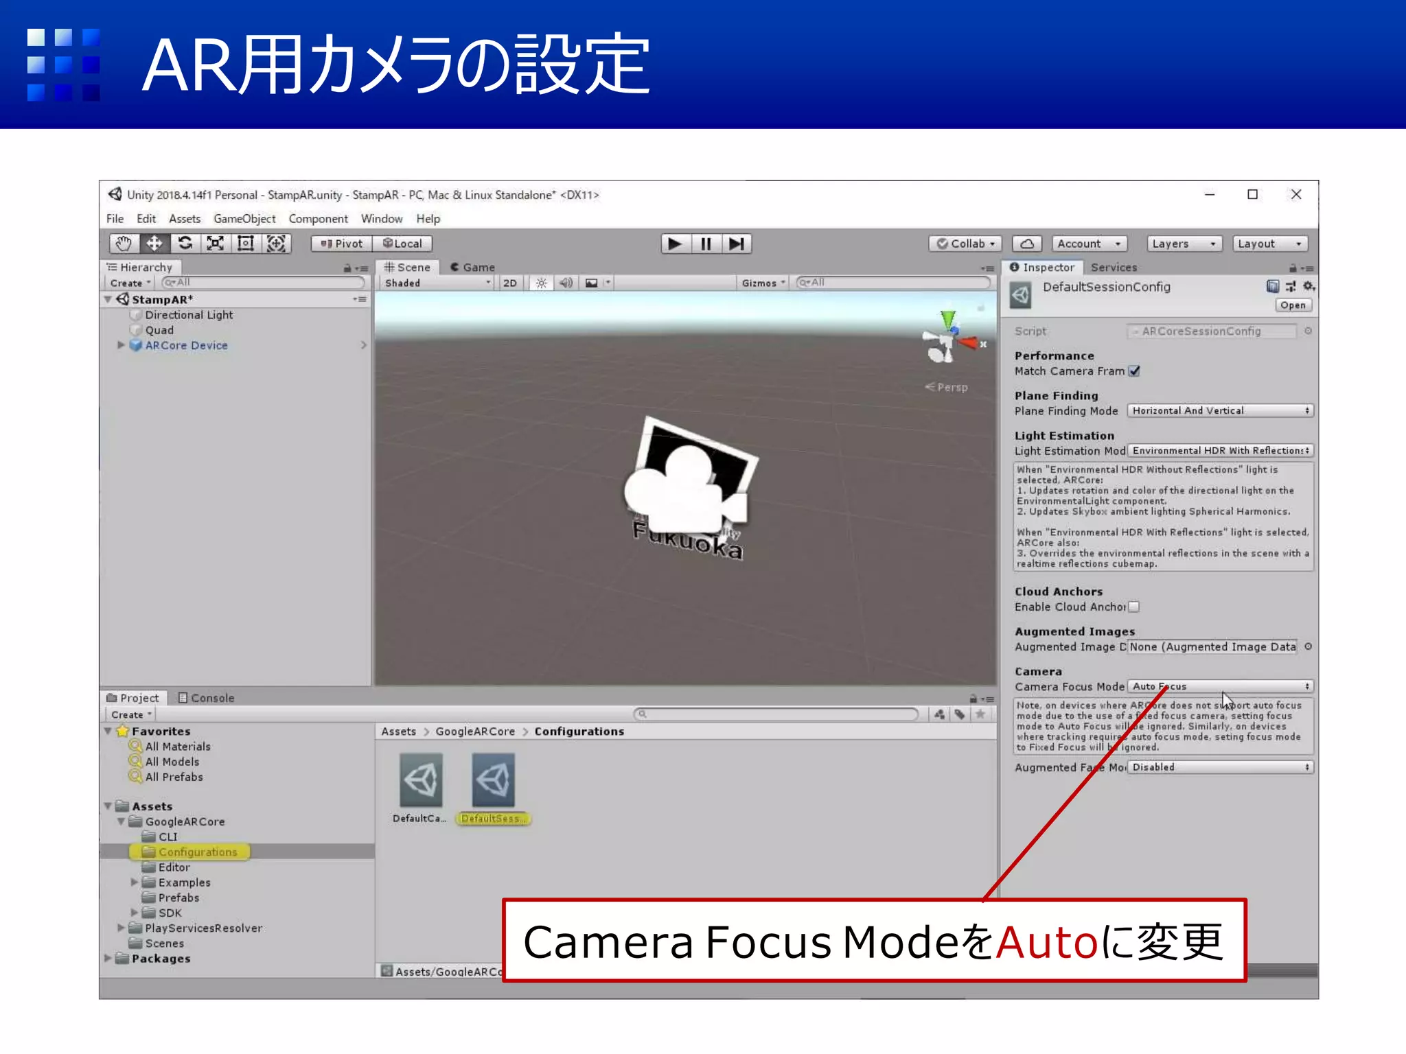Viewport: 1406px width, 1054px height.
Task: Select the Rect transform tool
Action: tap(245, 244)
